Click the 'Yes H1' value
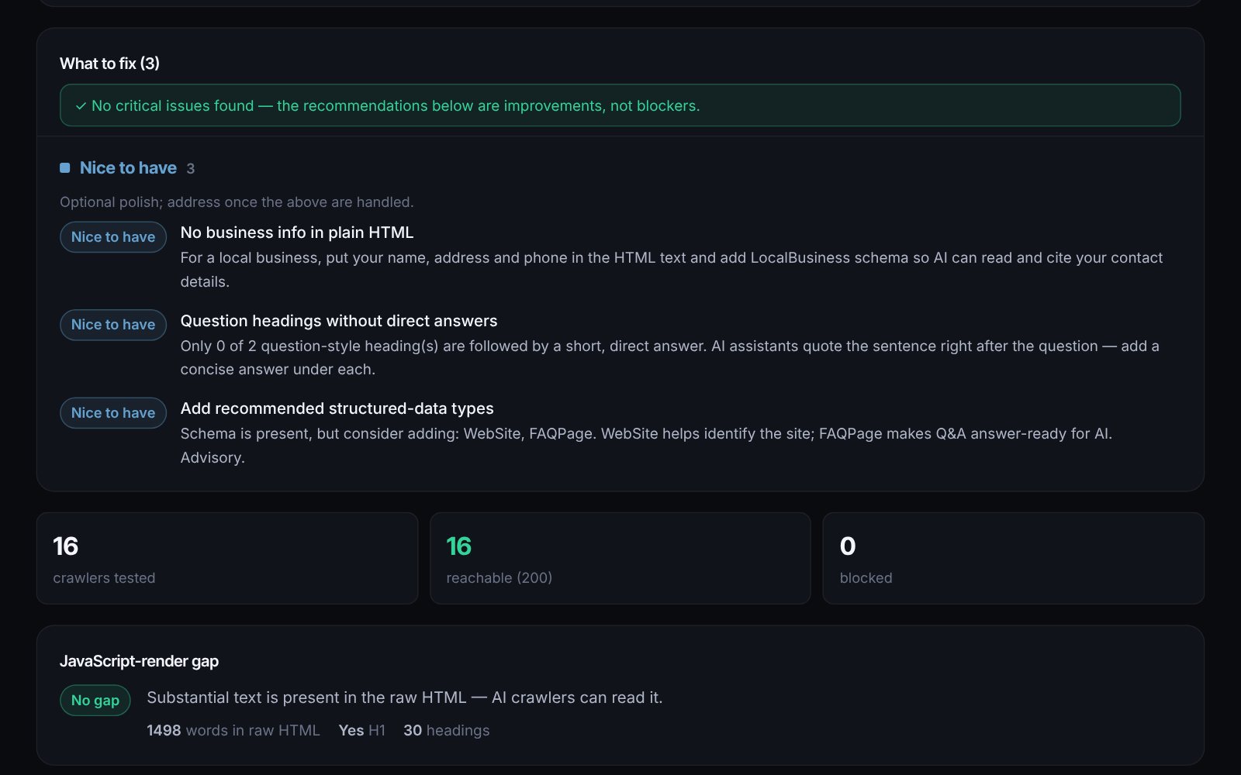The width and height of the screenshot is (1241, 775). click(361, 731)
